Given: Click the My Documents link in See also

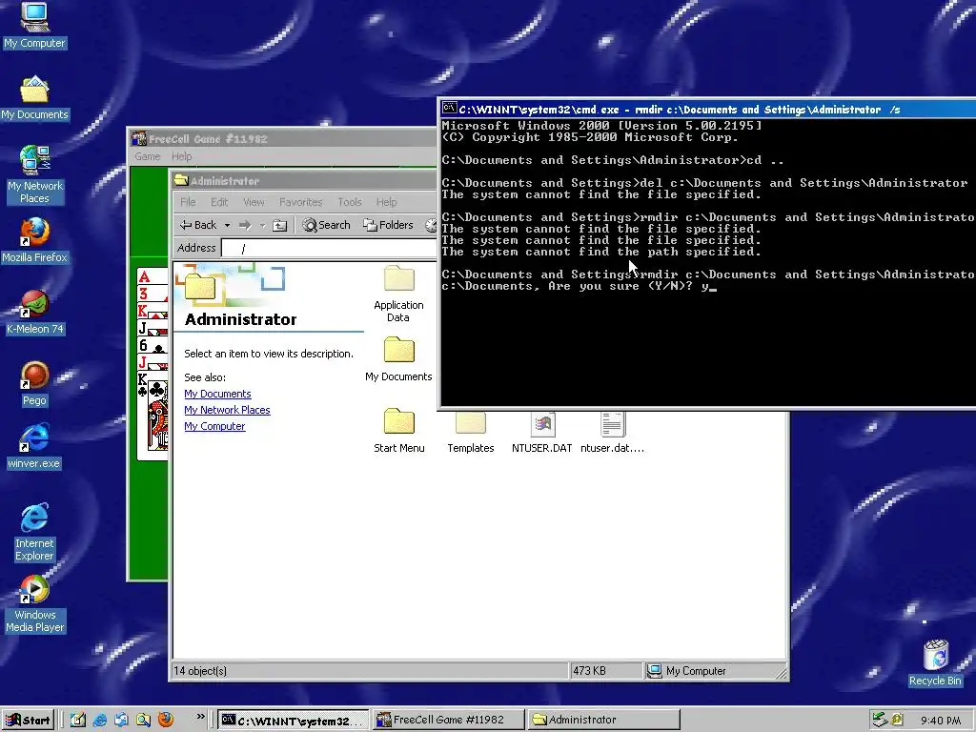Looking at the screenshot, I should [x=218, y=394].
